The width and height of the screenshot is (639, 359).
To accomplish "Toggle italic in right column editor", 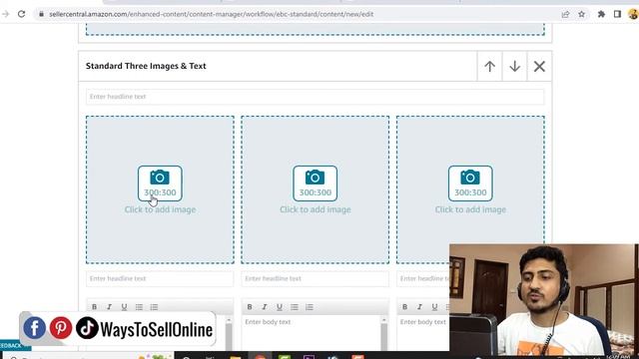I will (x=419, y=307).
